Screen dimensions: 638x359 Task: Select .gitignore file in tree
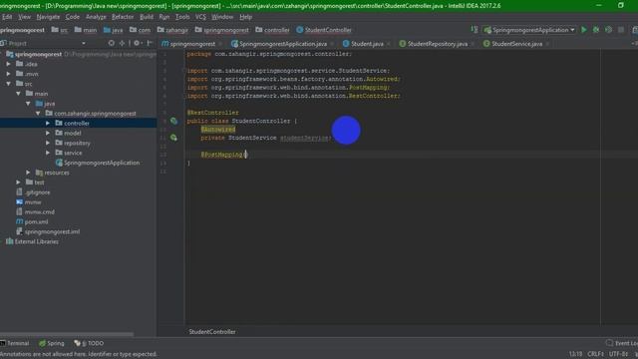tap(33, 192)
